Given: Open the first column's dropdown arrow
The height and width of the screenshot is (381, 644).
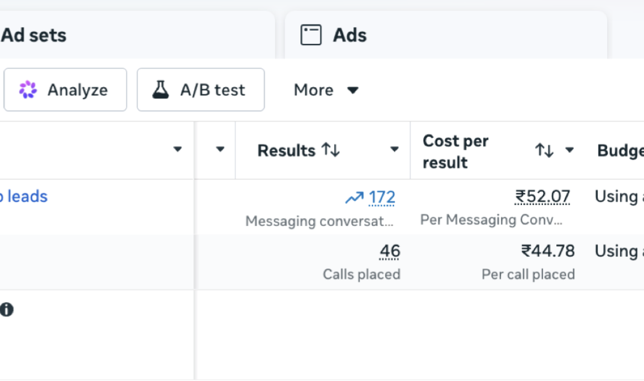Looking at the screenshot, I should [x=177, y=149].
